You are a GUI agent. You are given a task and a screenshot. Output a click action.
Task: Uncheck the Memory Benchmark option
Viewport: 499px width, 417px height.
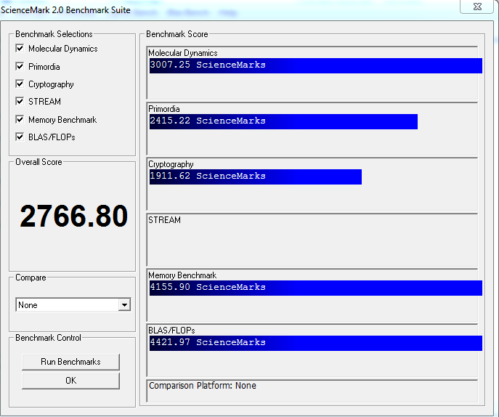(20, 119)
